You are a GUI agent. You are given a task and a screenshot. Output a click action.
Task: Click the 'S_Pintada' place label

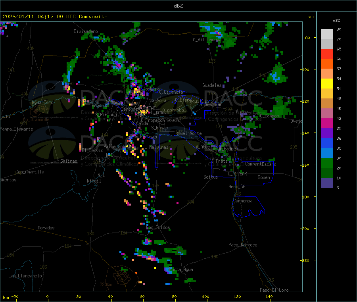coord(106,115)
